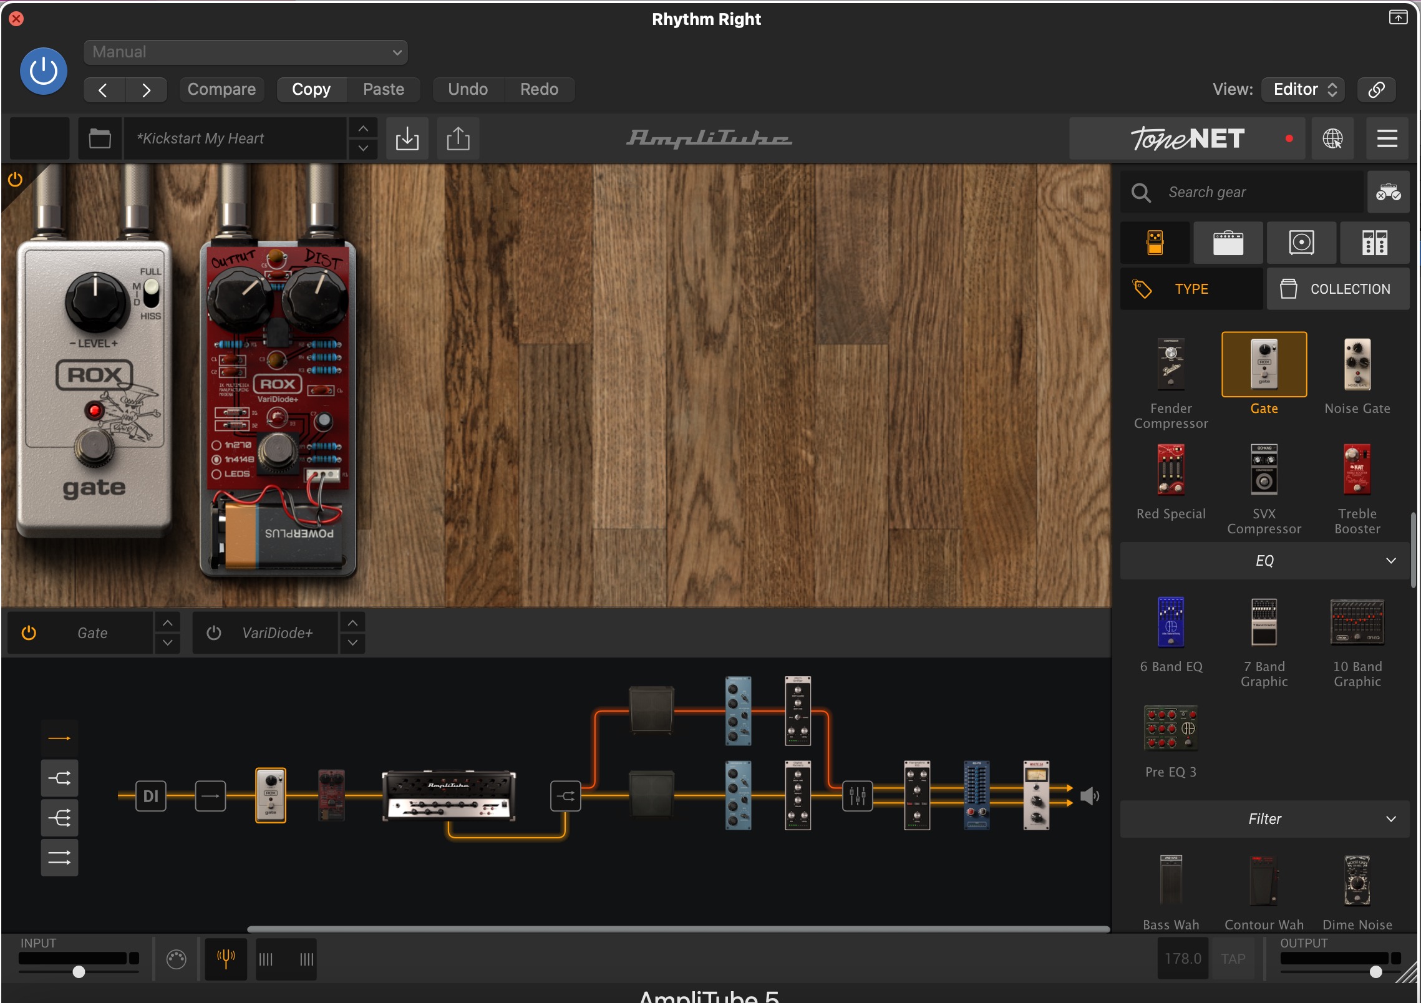Click the save preset download icon

click(x=407, y=138)
